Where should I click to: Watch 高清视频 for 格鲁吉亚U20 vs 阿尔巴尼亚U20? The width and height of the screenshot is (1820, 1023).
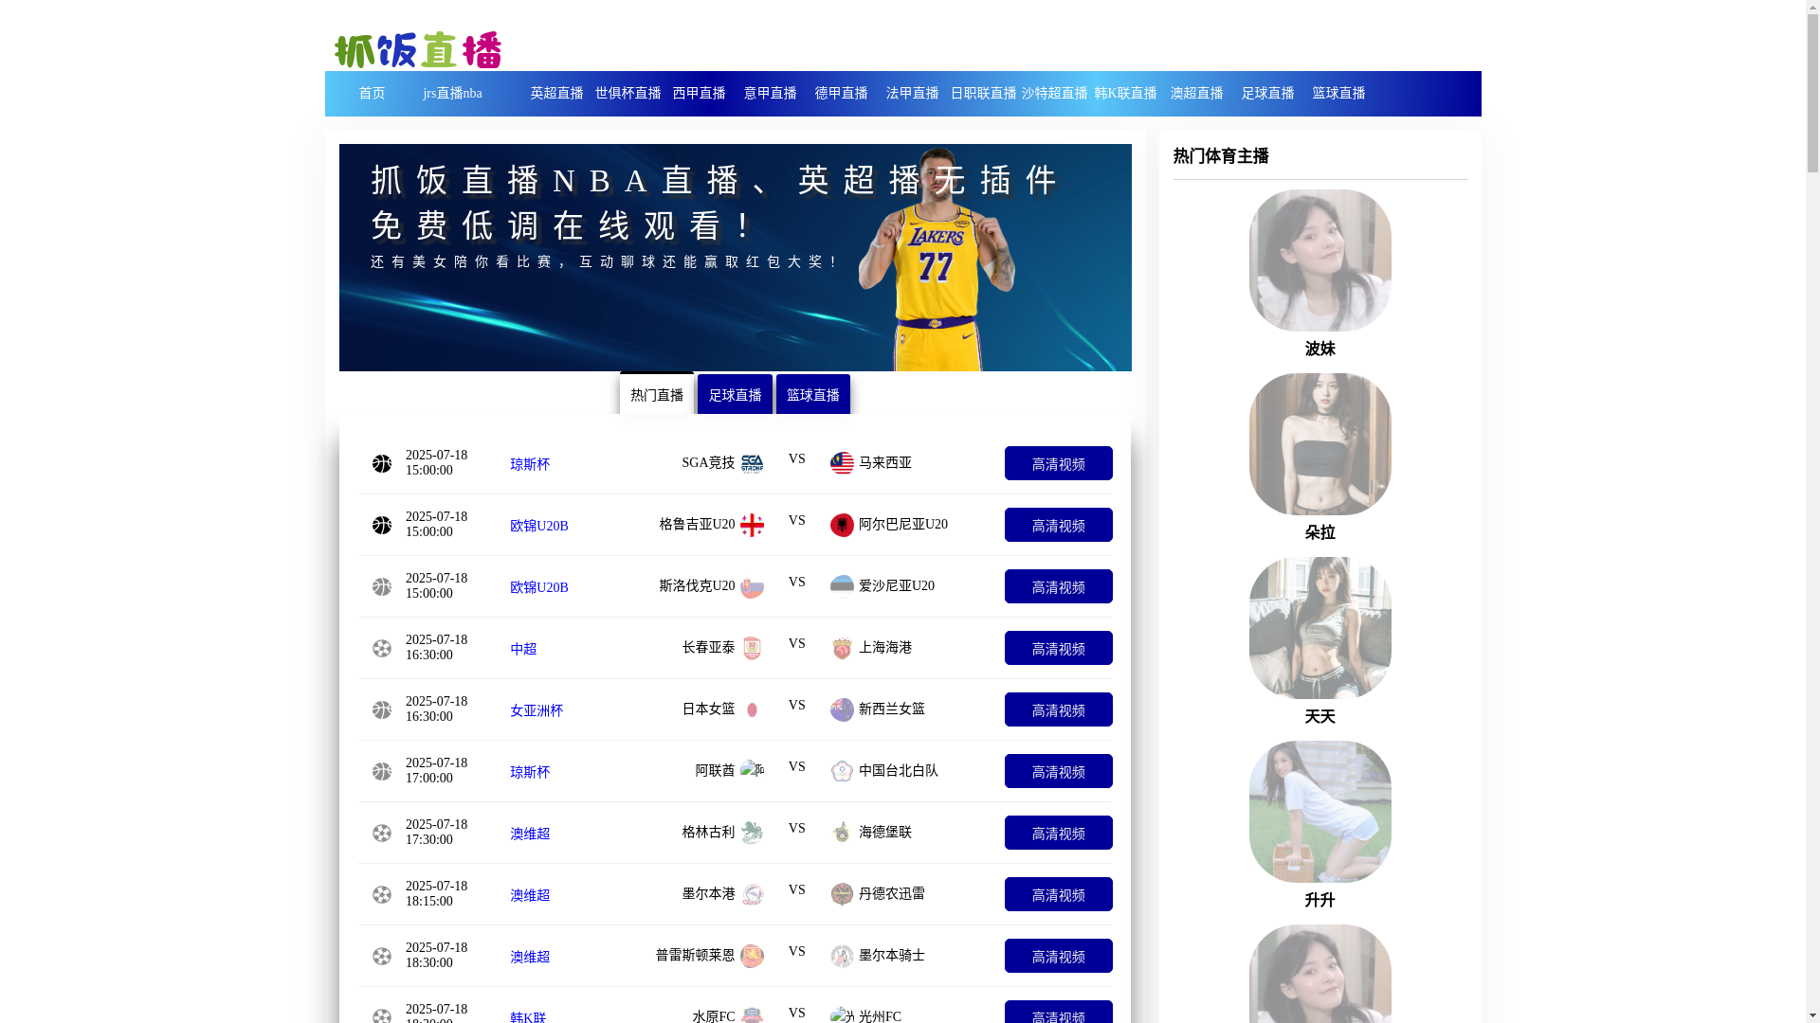(x=1058, y=525)
